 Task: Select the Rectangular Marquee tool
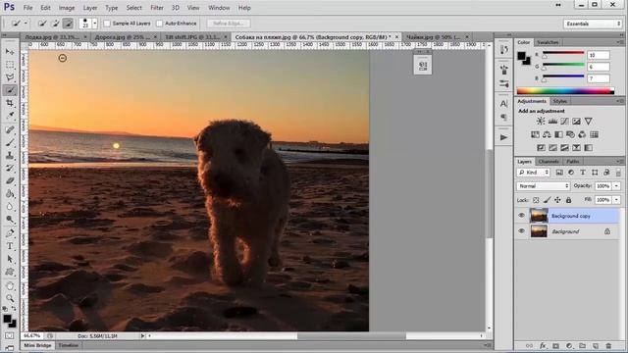[10, 65]
